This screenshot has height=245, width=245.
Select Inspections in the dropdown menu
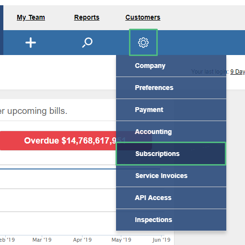pyautogui.click(x=171, y=220)
